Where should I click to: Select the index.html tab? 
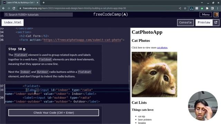pyautogui.click(x=12, y=22)
